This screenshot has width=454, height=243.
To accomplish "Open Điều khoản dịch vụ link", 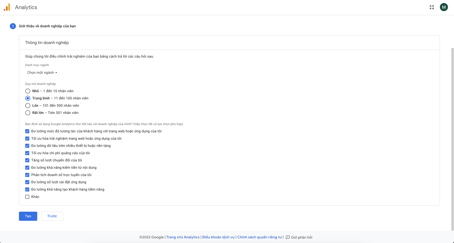I will (218, 237).
